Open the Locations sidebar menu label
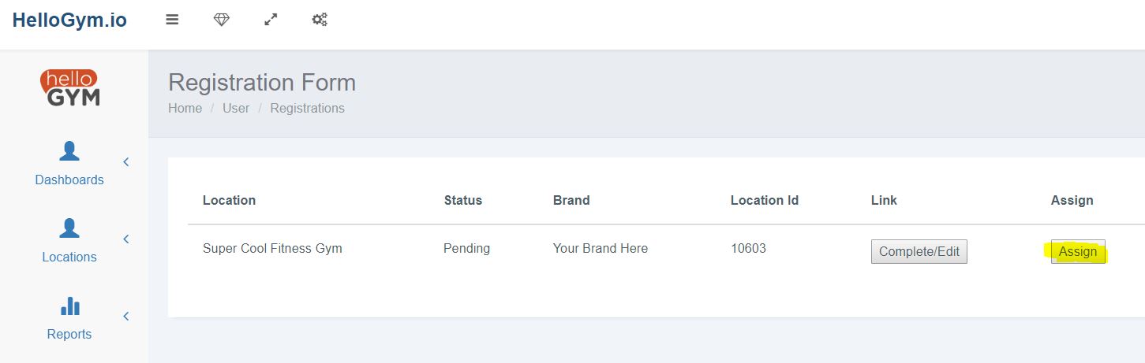The height and width of the screenshot is (363, 1145). pos(69,257)
